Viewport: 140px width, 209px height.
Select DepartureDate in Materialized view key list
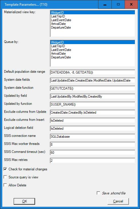click(x=61, y=27)
